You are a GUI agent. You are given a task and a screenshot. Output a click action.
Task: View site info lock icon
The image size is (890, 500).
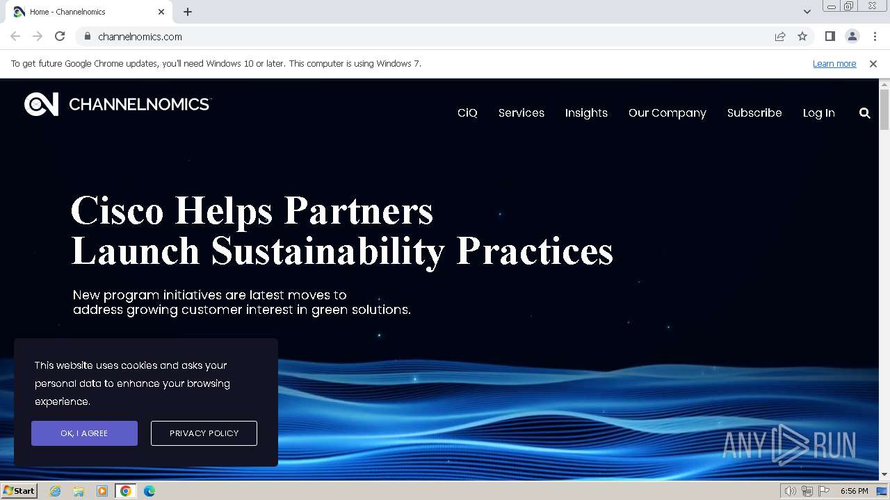[x=87, y=36]
